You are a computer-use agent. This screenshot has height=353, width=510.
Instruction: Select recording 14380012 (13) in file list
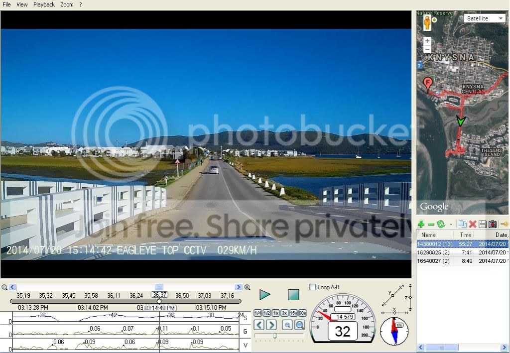[463, 244]
